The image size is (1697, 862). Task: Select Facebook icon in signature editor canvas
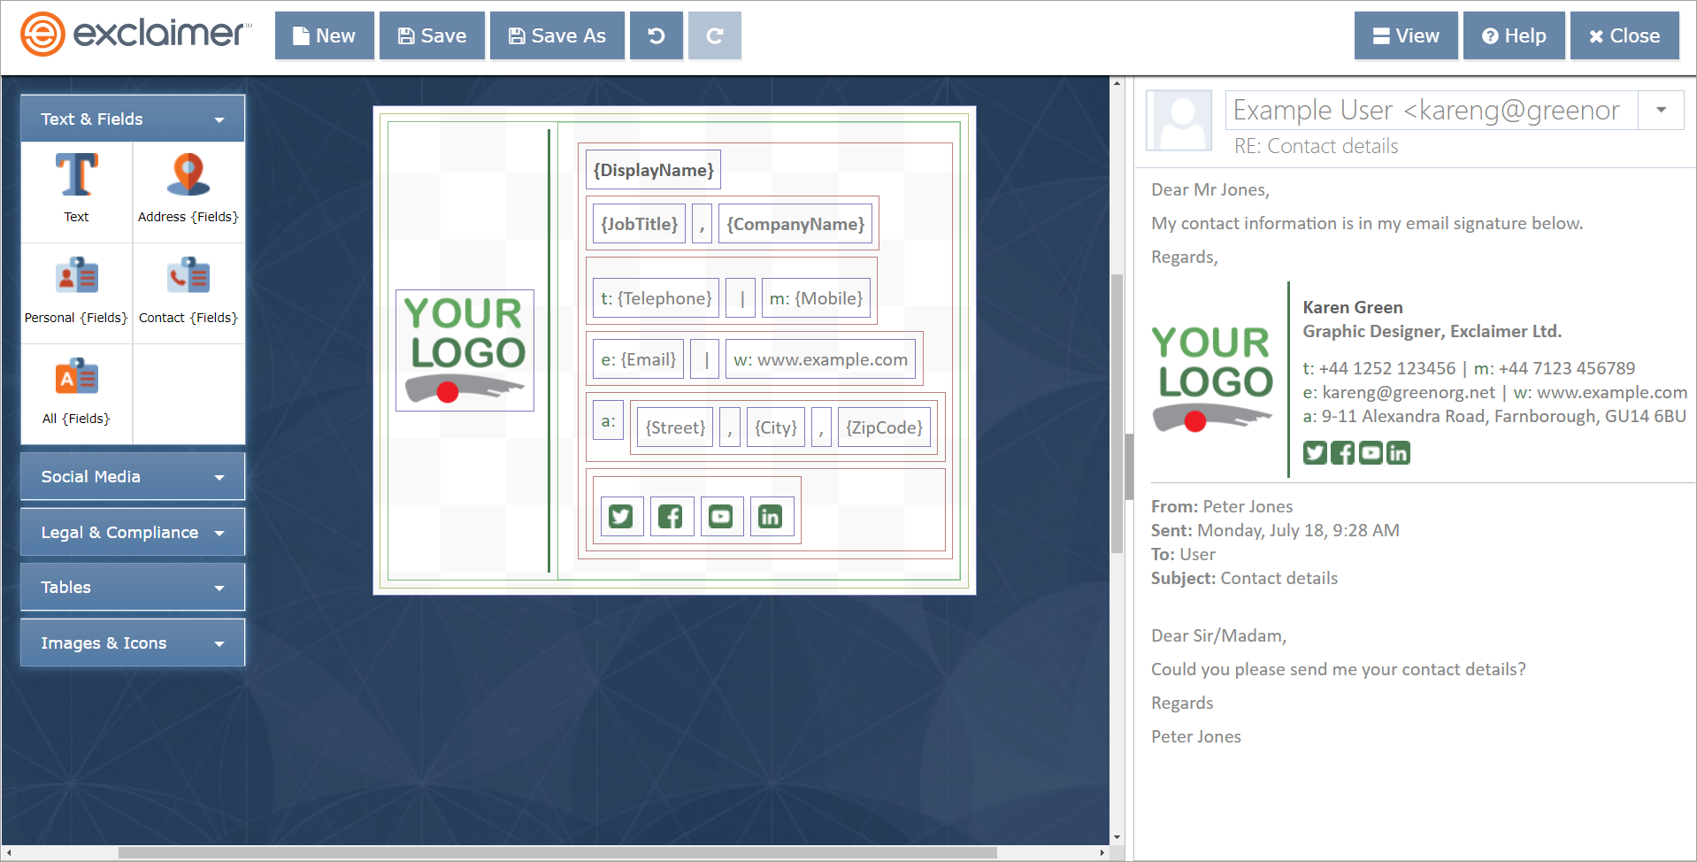[671, 516]
